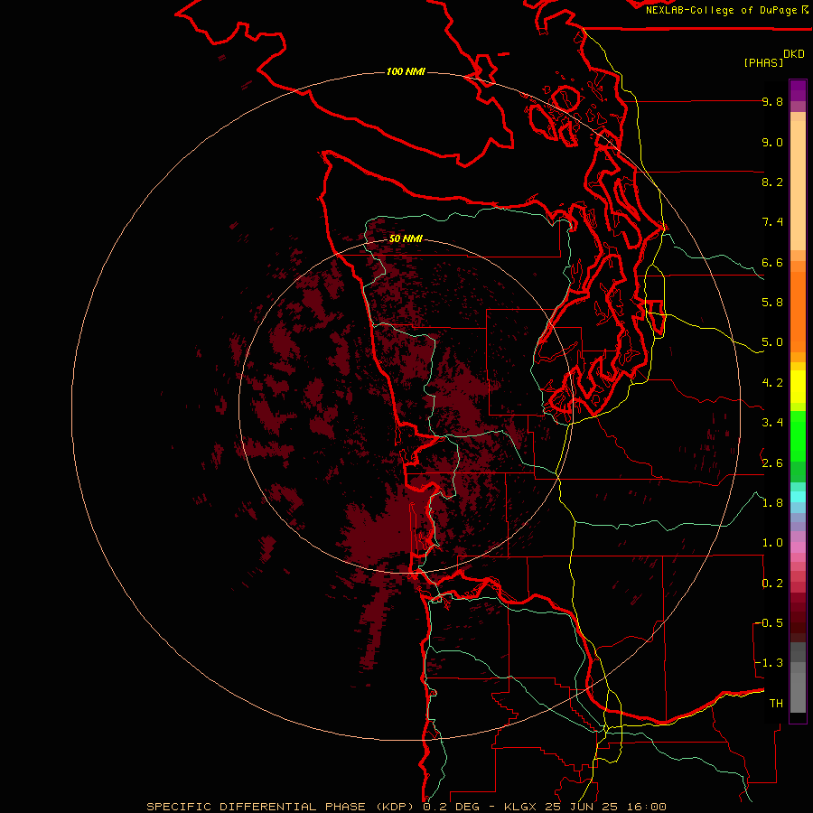Viewport: 813px width, 813px height.
Task: Click the -0.5 value on color scale
Action: [x=769, y=623]
